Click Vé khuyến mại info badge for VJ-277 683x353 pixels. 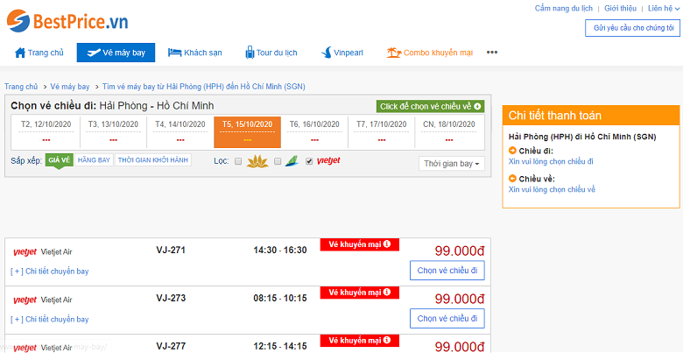click(x=359, y=341)
